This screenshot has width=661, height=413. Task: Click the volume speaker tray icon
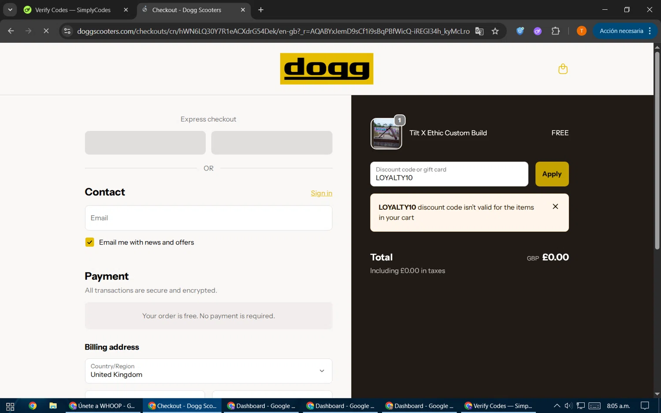tap(568, 406)
